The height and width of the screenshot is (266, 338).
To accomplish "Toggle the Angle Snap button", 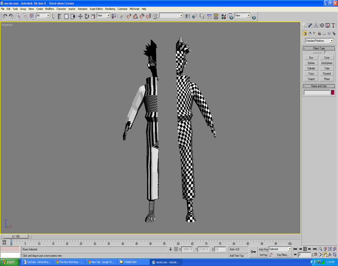I will point(135,16).
